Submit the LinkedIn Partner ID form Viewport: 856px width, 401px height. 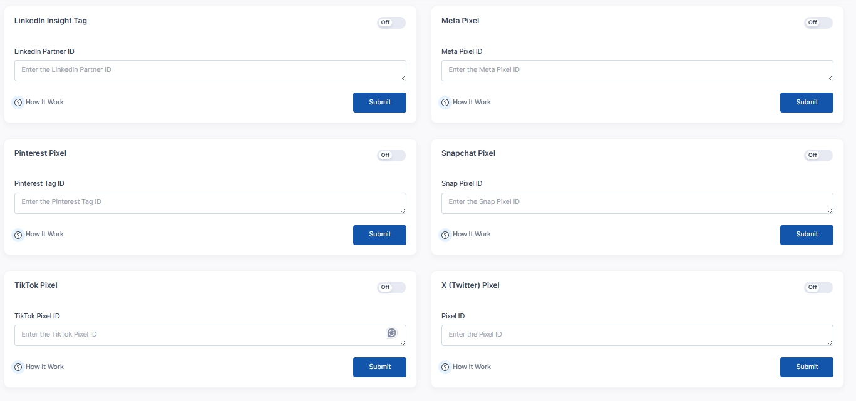(x=379, y=103)
